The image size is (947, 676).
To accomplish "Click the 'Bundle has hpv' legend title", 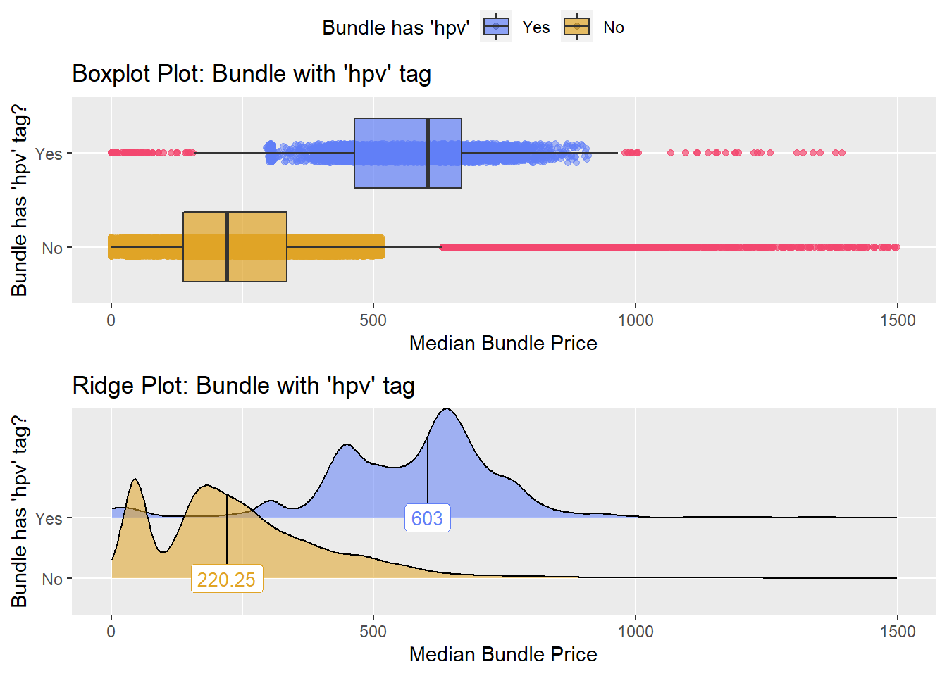I will pyautogui.click(x=396, y=27).
